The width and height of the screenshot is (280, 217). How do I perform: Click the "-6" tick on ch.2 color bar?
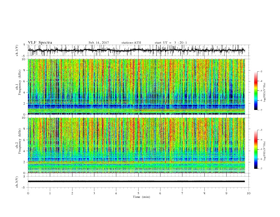261,159
